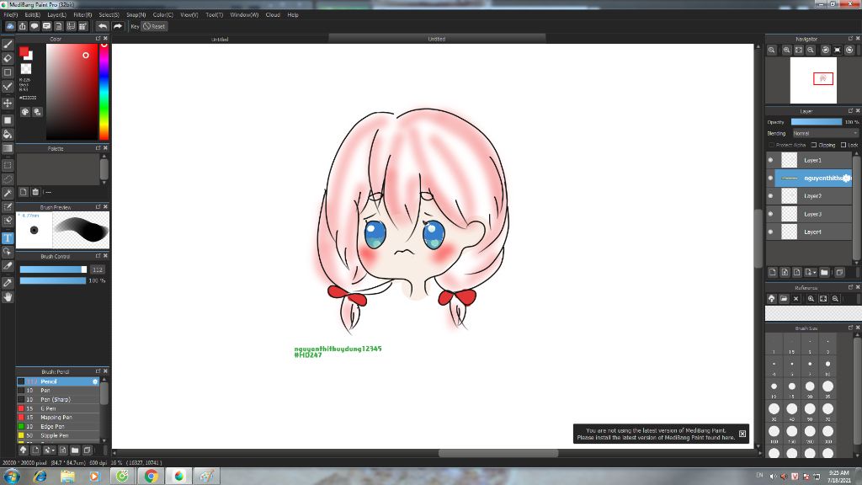Select the Pen (Sharp) brush

point(58,400)
